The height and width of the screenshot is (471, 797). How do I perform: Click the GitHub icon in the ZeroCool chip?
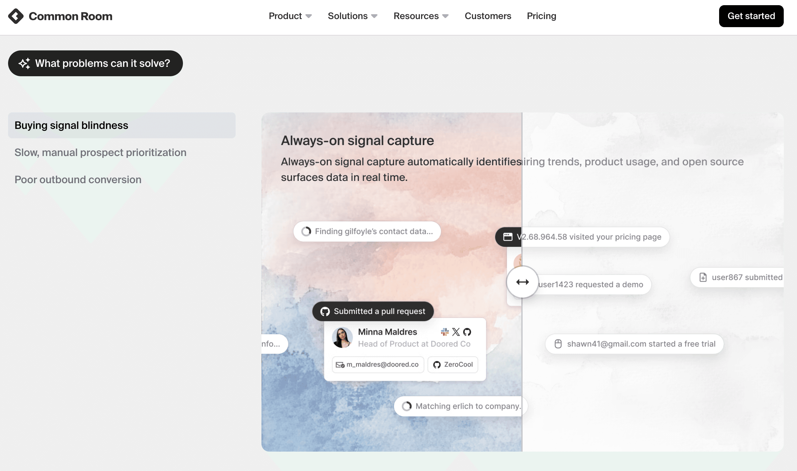click(437, 365)
